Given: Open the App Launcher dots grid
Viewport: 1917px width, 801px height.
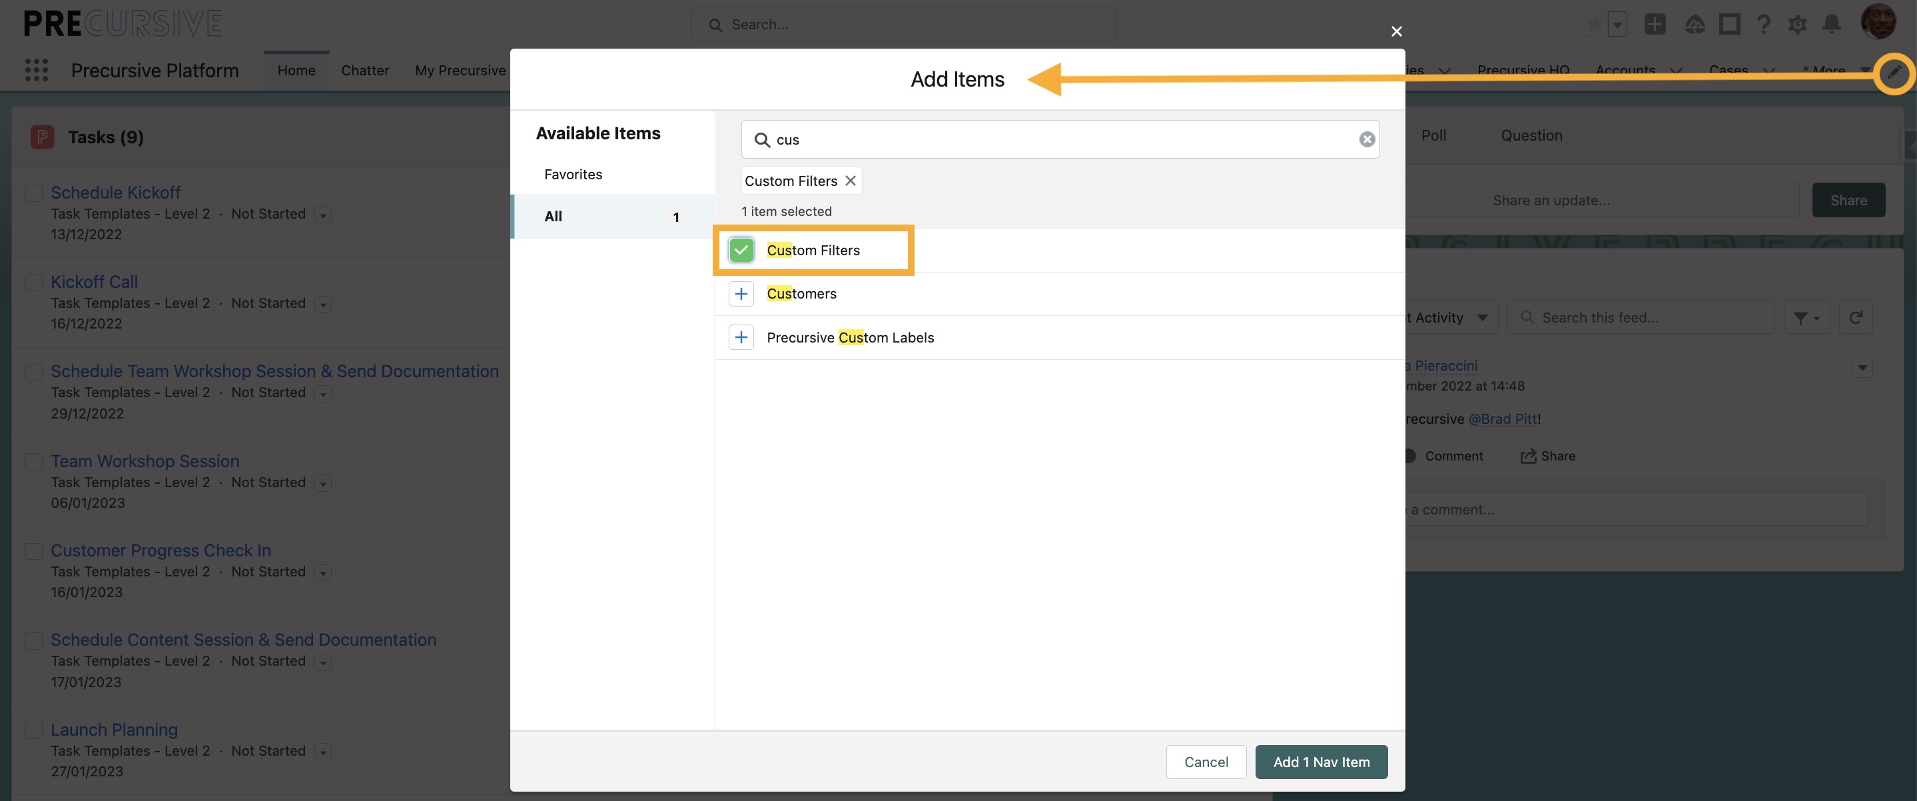Looking at the screenshot, I should pyautogui.click(x=37, y=70).
